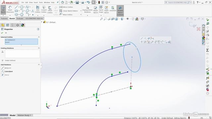Open the Edit menu
The width and height of the screenshot is (212, 119).
pos(26,2)
